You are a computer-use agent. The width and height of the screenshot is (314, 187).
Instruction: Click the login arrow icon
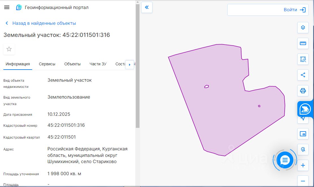(x=303, y=10)
